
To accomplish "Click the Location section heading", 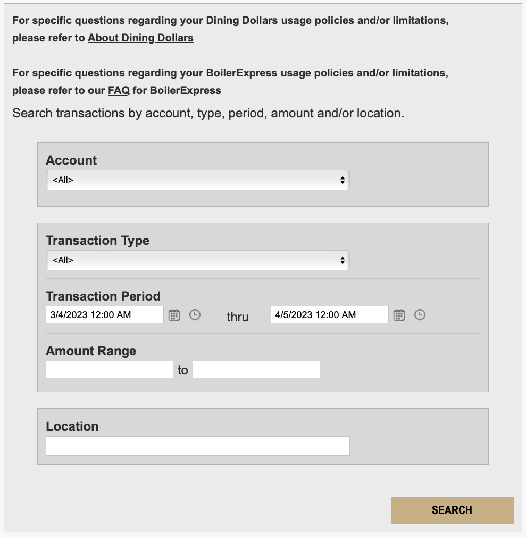I will pyautogui.click(x=72, y=426).
